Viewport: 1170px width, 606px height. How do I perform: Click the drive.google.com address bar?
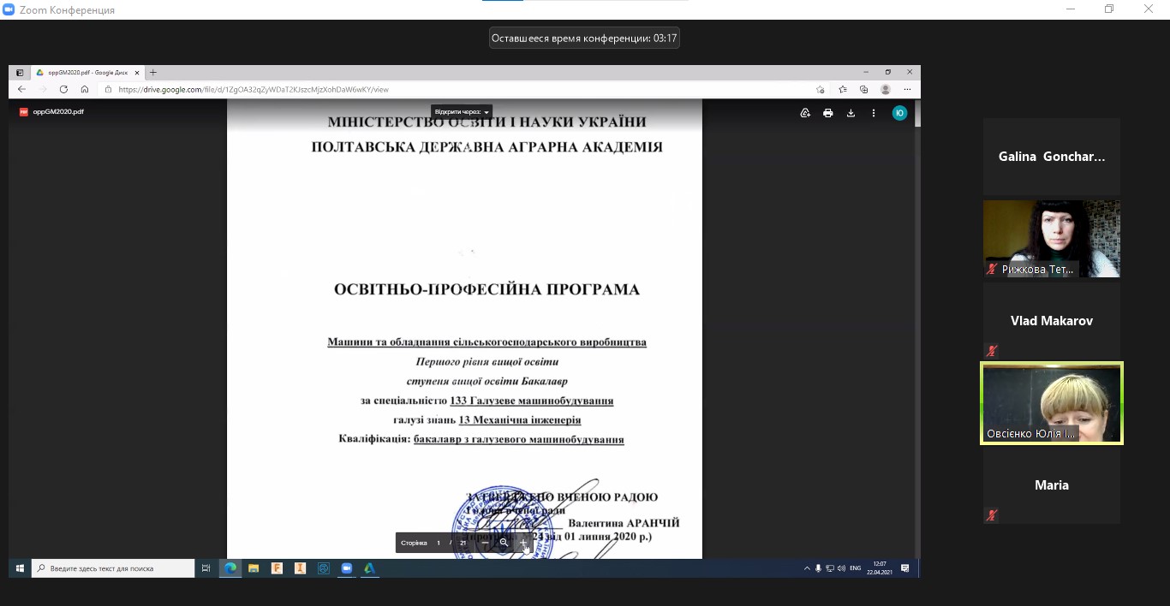[x=463, y=89]
